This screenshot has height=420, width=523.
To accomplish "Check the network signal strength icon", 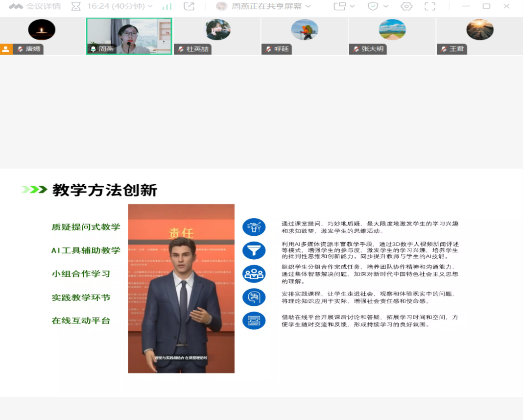I will point(167,6).
